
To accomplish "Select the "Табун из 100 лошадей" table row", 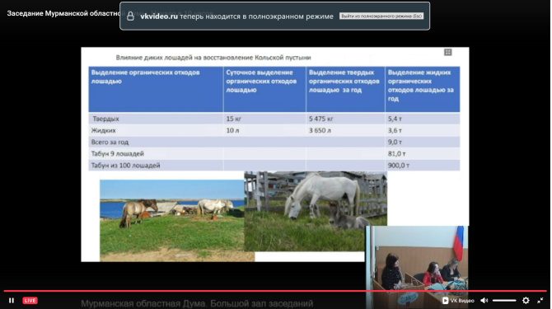I will pyautogui.click(x=274, y=166).
